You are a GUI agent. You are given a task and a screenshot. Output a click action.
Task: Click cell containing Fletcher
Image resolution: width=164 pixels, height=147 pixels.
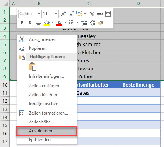(x=97, y=53)
